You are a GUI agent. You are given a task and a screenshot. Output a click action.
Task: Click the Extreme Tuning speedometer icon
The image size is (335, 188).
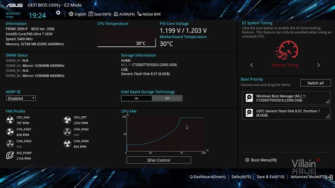pos(285,51)
